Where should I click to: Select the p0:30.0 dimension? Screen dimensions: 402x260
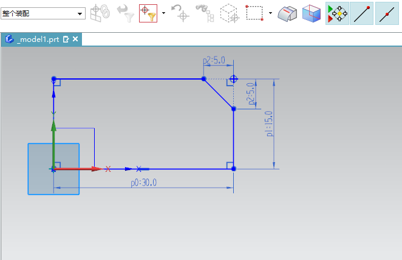tap(144, 183)
